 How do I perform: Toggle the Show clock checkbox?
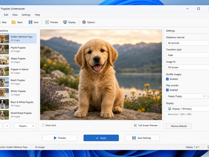pyautogui.click(x=43, y=125)
